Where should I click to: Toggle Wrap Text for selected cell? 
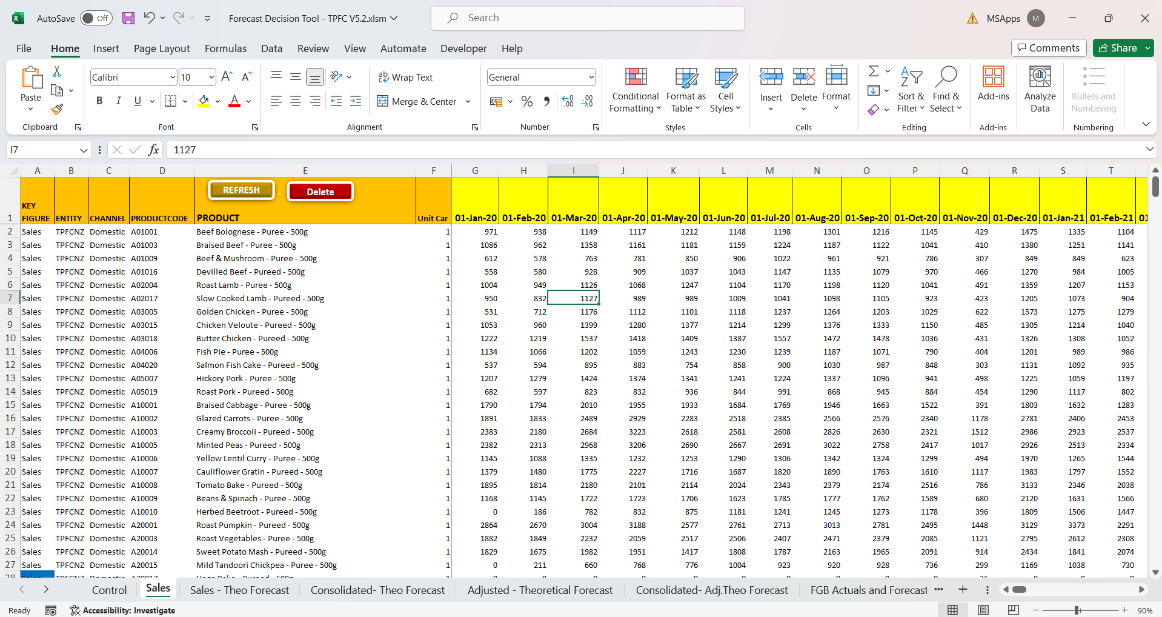coord(405,77)
